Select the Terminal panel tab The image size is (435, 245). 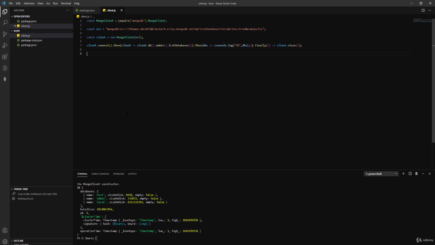click(x=82, y=174)
